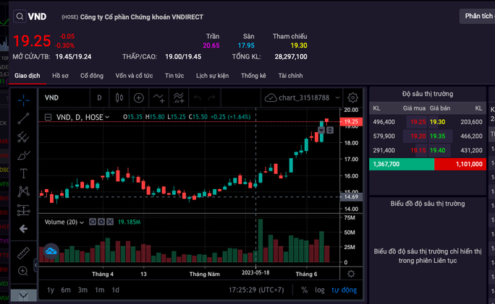
Task: Toggle percent scale mode
Action: coord(304,290)
